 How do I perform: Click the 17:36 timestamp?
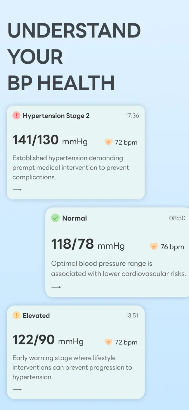pos(132,116)
